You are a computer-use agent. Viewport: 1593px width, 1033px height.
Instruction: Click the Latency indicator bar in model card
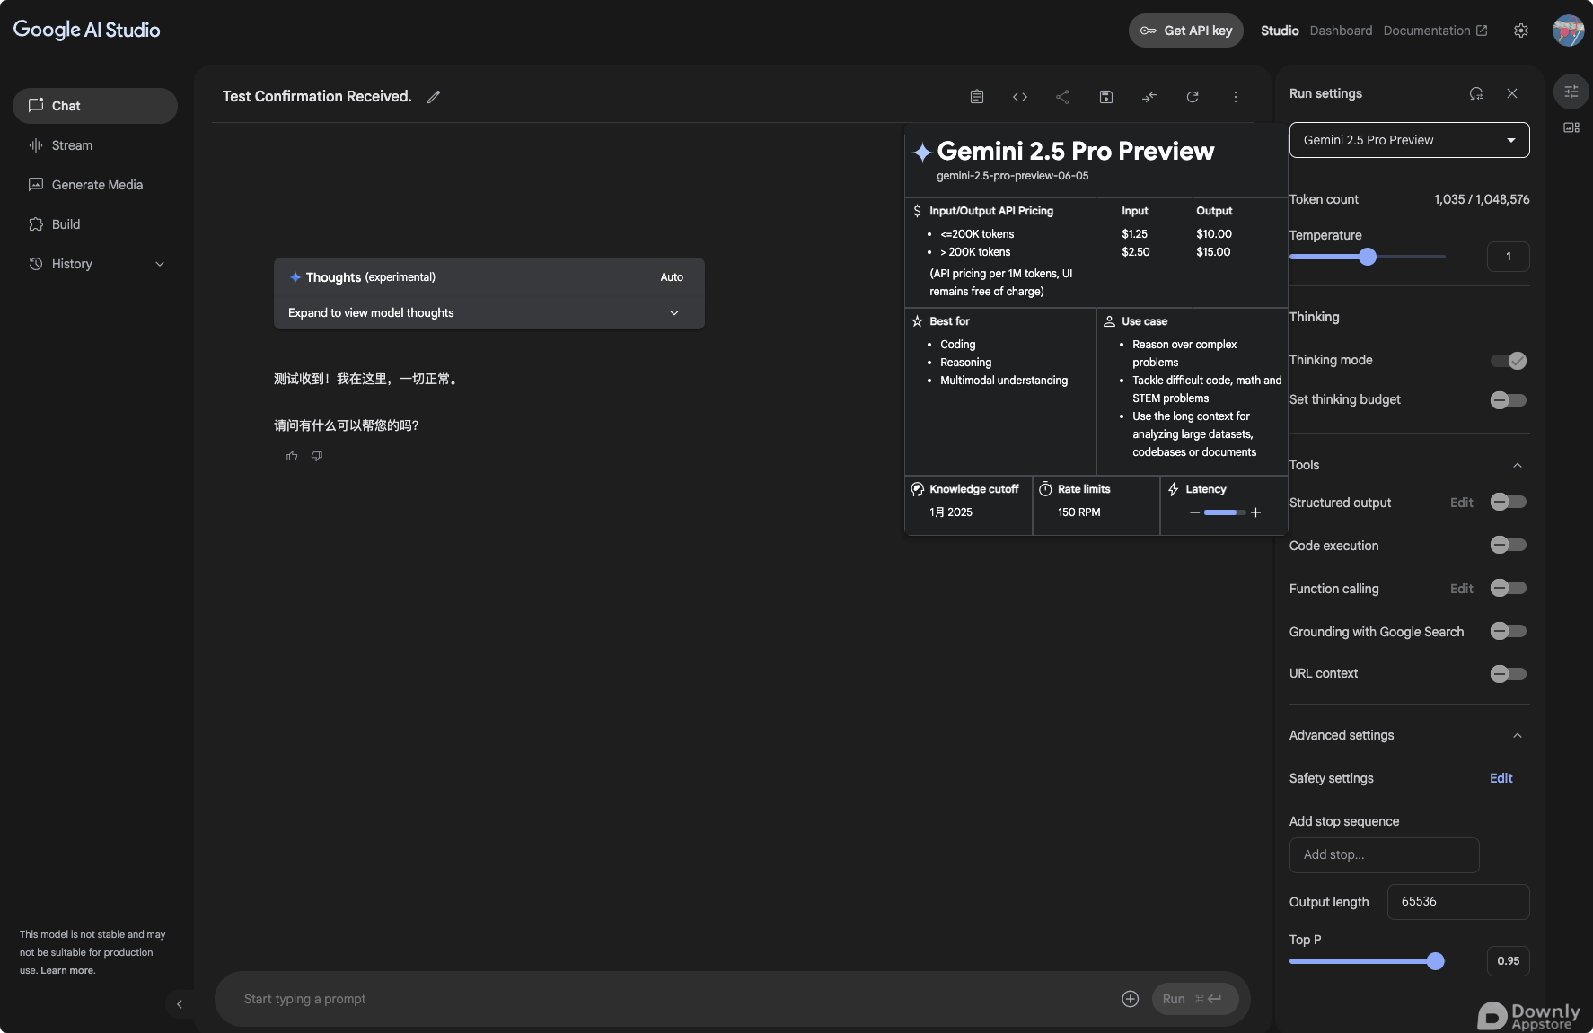coord(1225,512)
